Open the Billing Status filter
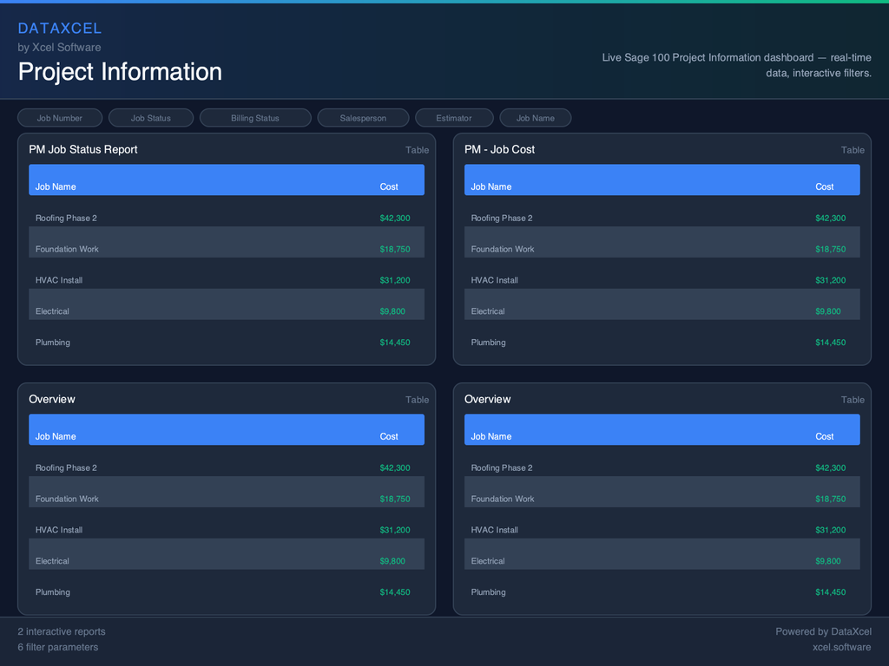 click(x=255, y=118)
